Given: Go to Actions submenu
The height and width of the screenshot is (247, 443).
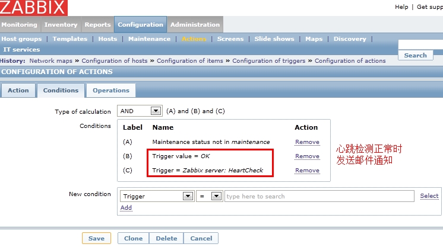Looking at the screenshot, I should point(194,39).
